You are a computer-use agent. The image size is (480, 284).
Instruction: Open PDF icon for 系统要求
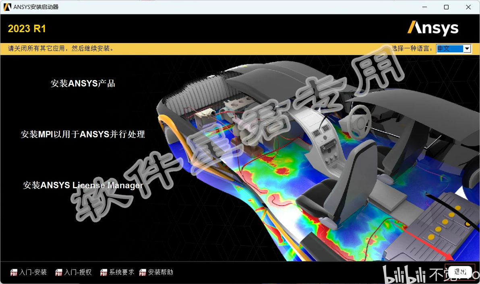click(x=104, y=272)
